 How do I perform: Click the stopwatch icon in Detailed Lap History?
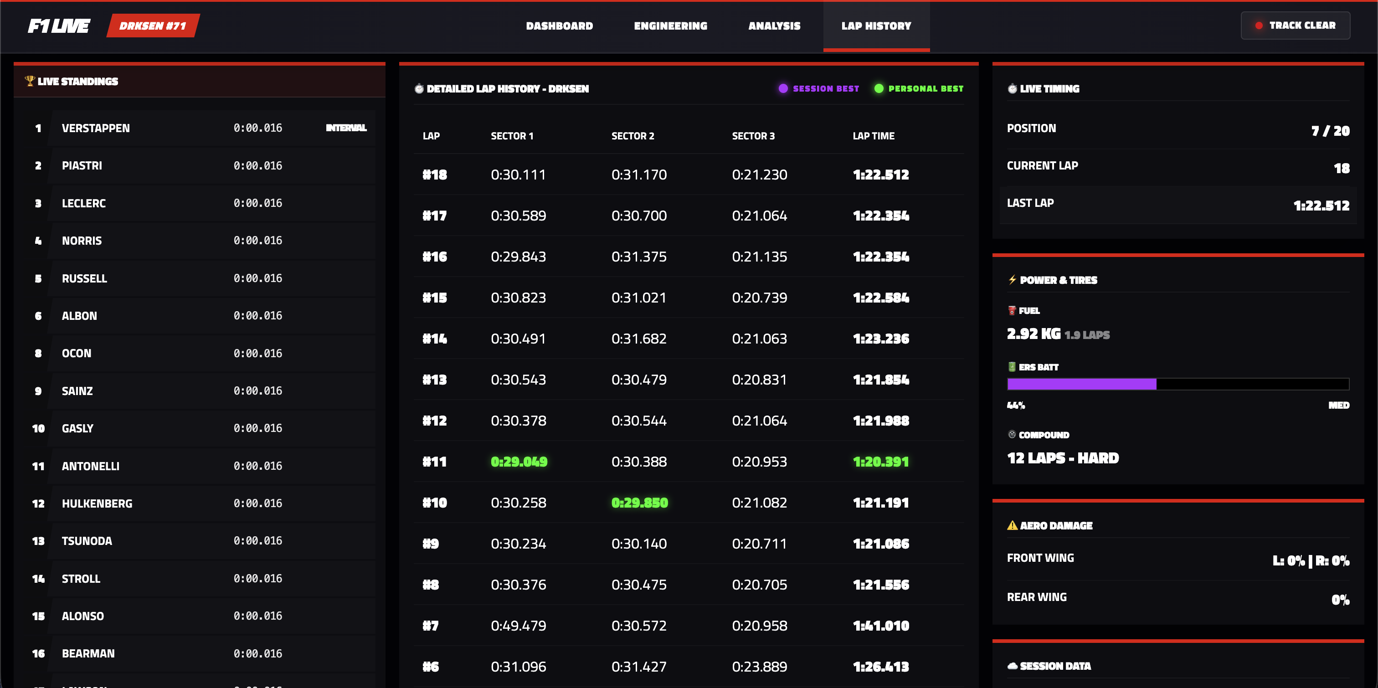419,88
